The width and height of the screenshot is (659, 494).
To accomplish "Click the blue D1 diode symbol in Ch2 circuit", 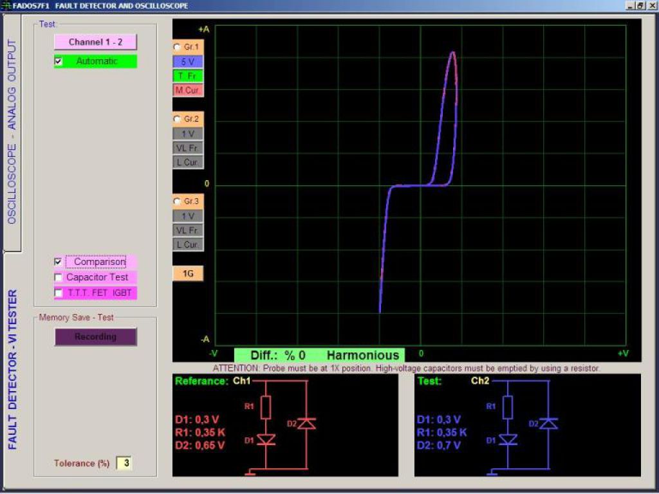I will point(508,440).
